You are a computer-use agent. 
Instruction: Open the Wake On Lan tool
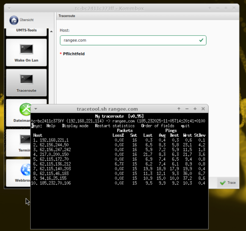[26, 50]
